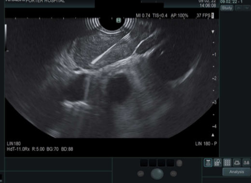Click the '09.02.'22 - 1' study date label
The height and width of the screenshot is (183, 251).
pyautogui.click(x=231, y=1)
